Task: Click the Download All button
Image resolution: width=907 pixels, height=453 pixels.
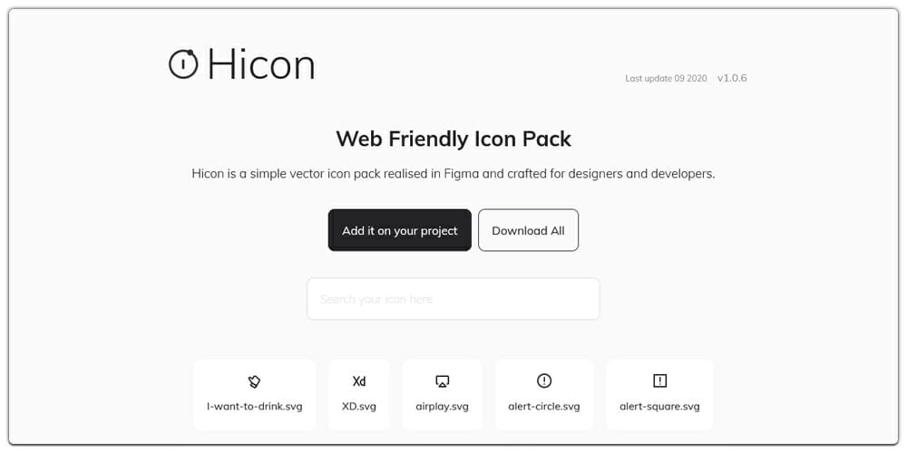Action: coord(528,230)
